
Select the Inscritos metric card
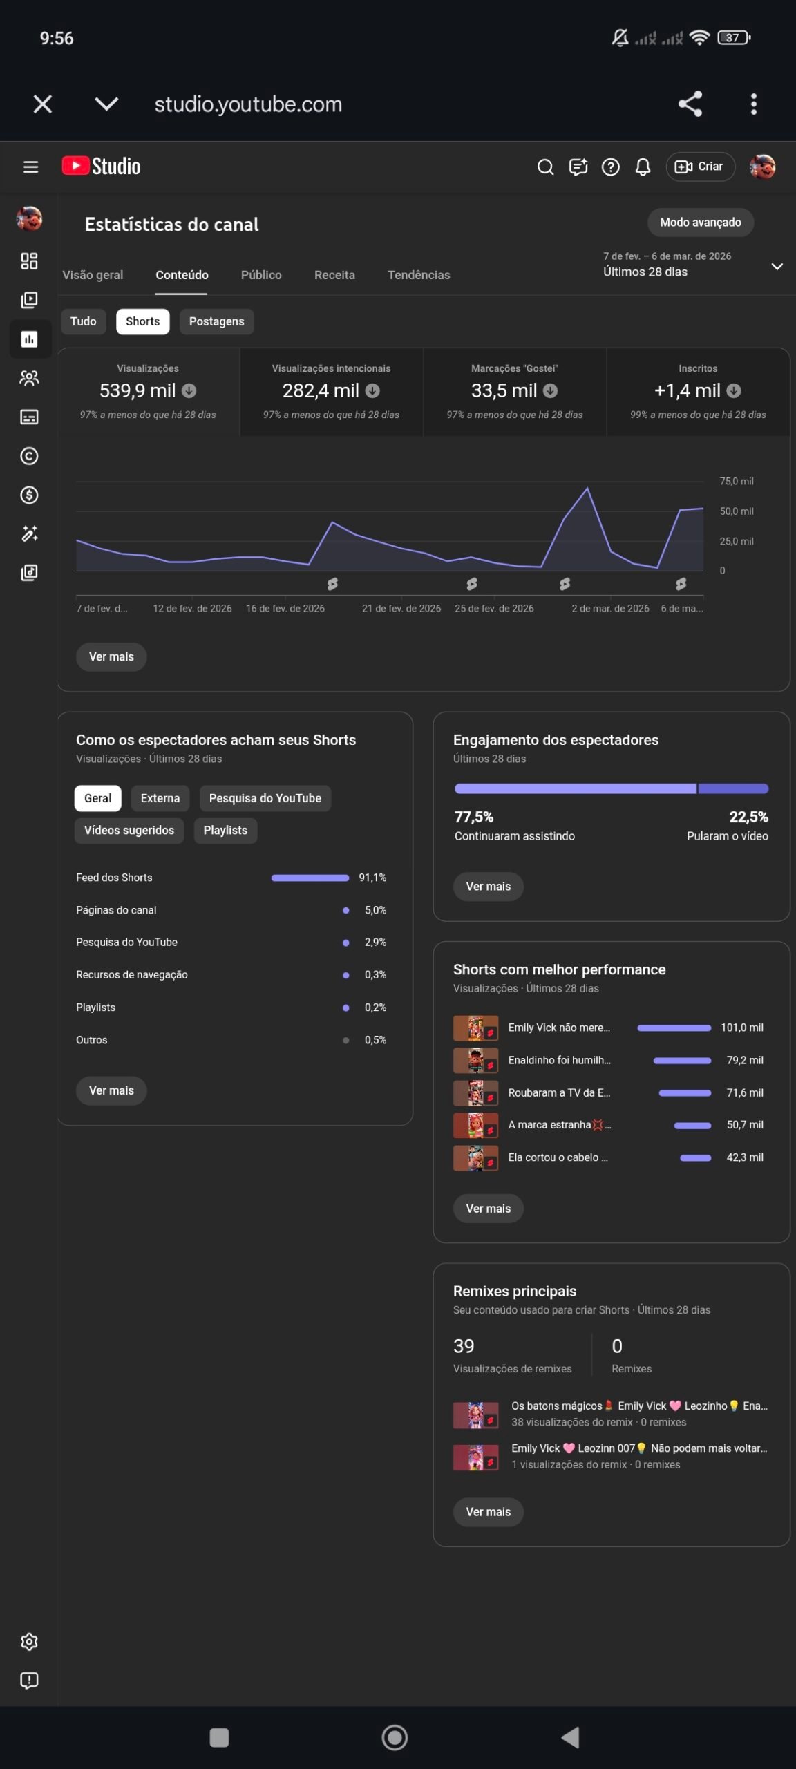(698, 392)
